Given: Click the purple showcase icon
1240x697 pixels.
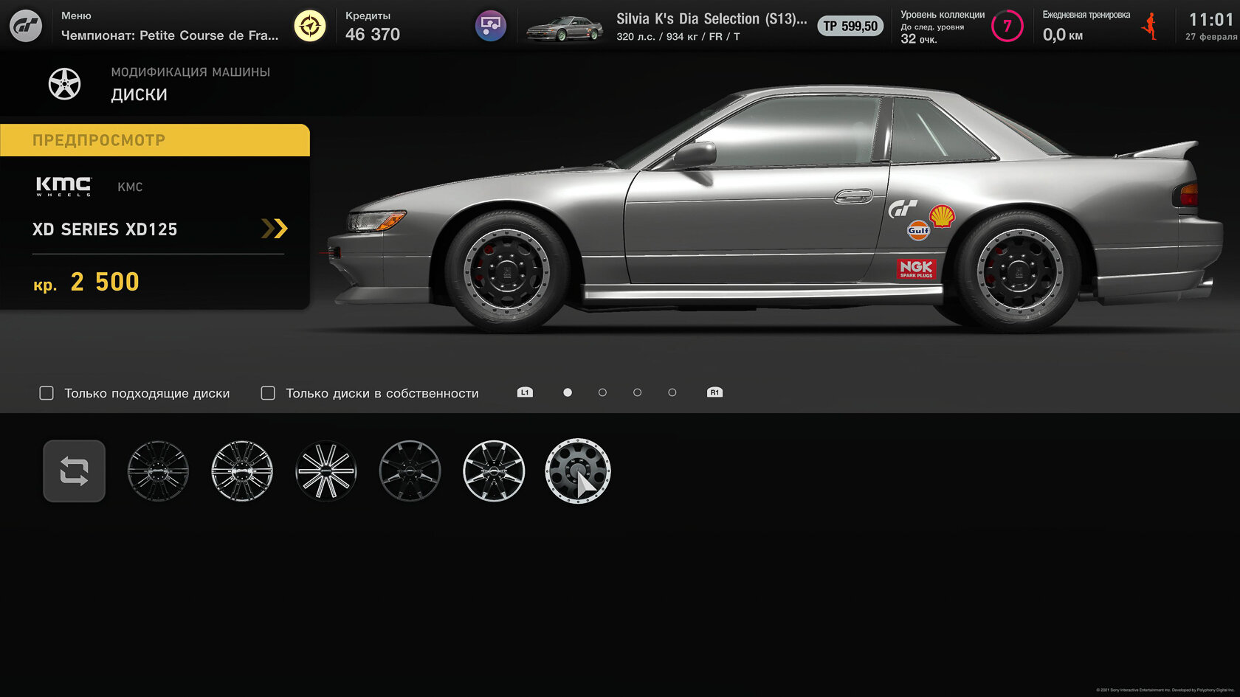Looking at the screenshot, I should 490,27.
